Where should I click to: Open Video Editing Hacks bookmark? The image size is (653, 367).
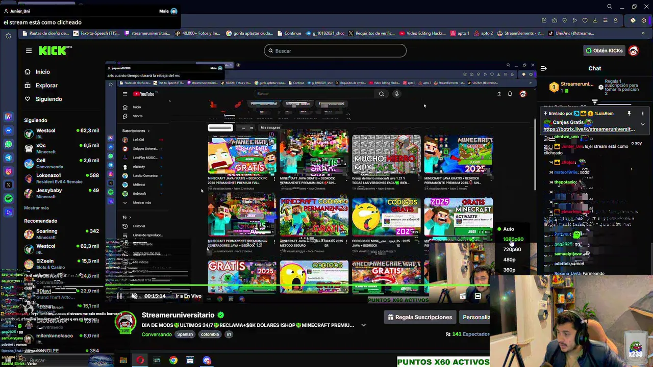coord(422,33)
